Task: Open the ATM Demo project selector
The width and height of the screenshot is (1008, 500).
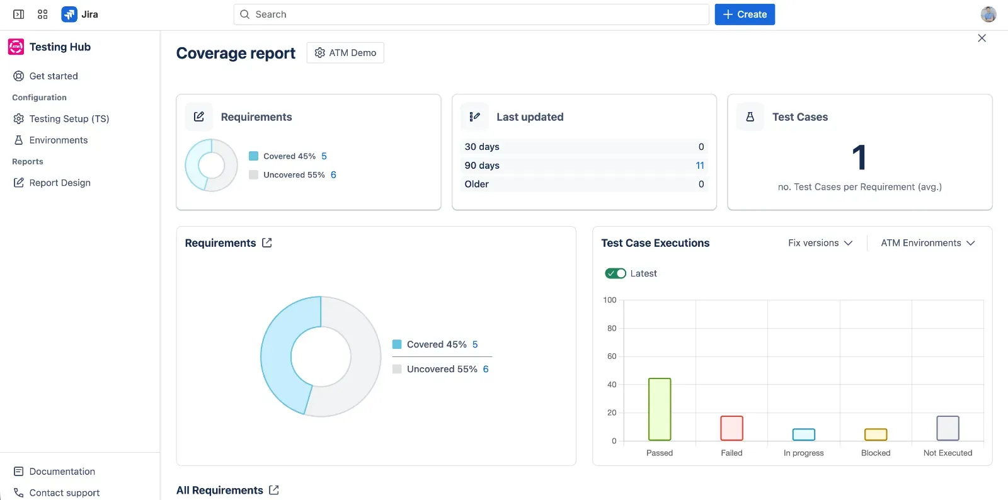Action: click(345, 53)
